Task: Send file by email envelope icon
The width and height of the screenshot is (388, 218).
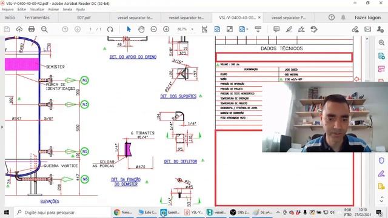Action: (x=368, y=29)
